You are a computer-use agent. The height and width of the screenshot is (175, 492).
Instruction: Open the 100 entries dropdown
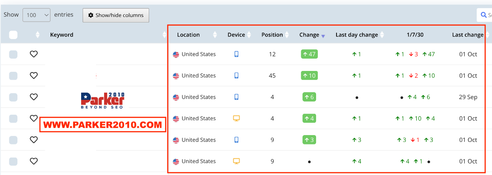pos(37,15)
